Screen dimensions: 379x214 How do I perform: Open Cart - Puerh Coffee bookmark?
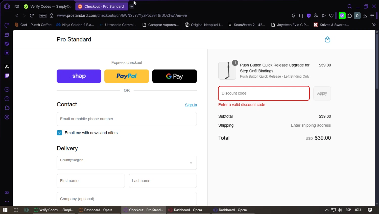[33, 25]
